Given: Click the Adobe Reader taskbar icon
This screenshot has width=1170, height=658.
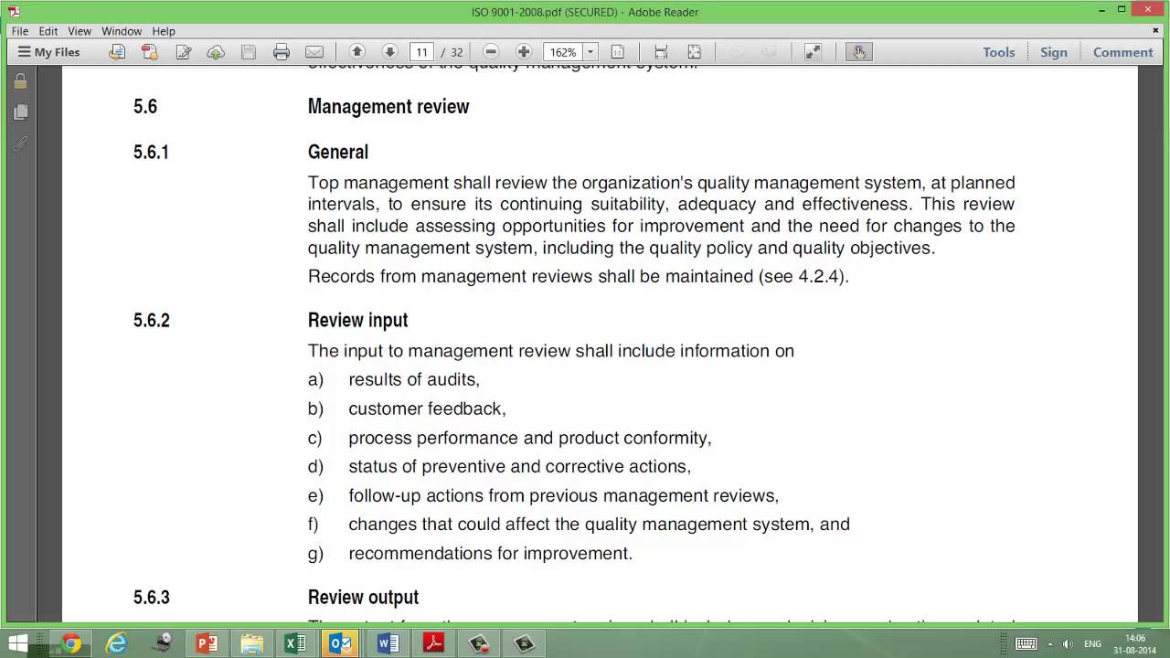Looking at the screenshot, I should click(433, 643).
